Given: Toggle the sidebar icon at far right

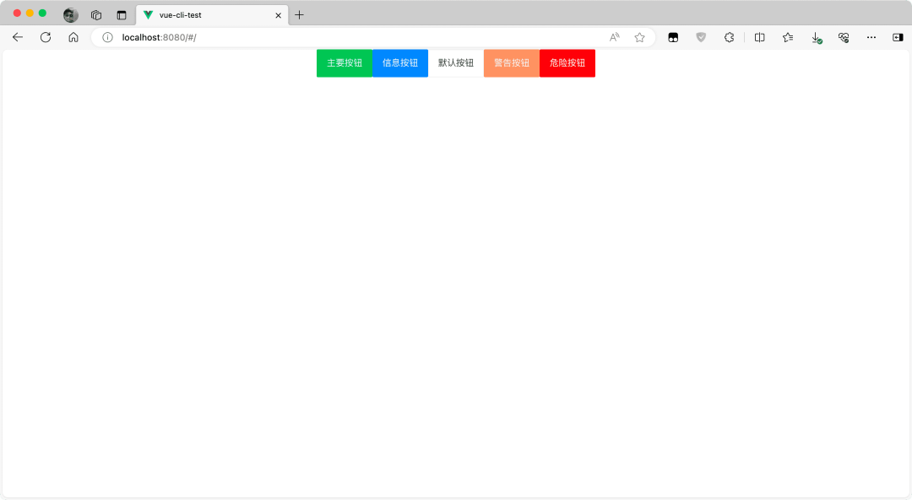Looking at the screenshot, I should click(898, 37).
